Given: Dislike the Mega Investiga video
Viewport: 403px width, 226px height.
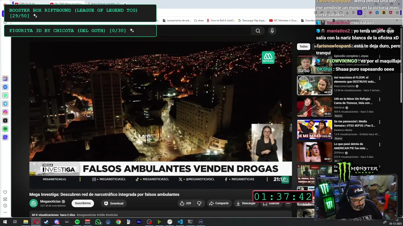Looking at the screenshot, I should coord(199,203).
